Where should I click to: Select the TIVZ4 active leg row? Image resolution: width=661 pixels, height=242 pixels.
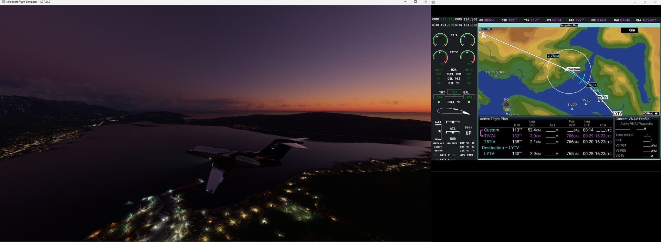pos(490,136)
